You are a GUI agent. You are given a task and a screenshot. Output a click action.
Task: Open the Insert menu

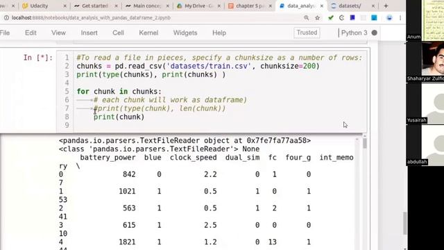89,33
